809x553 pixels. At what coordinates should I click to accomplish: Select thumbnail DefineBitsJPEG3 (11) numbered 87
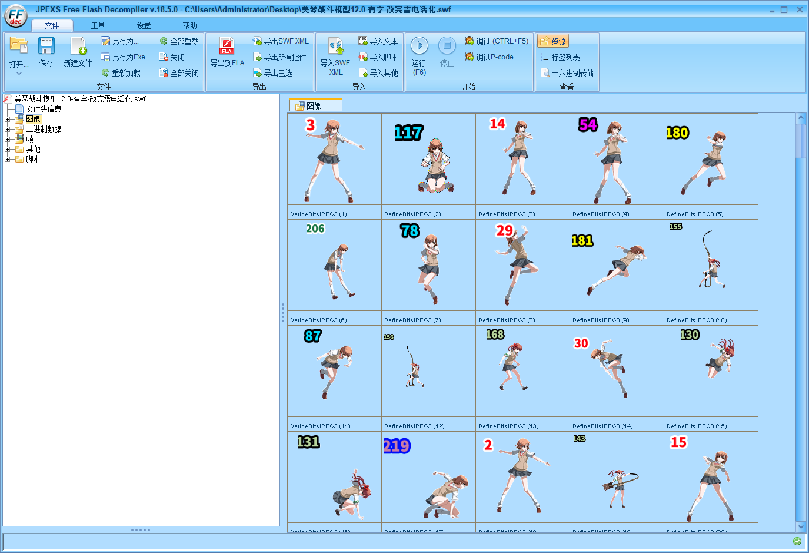[x=334, y=378]
